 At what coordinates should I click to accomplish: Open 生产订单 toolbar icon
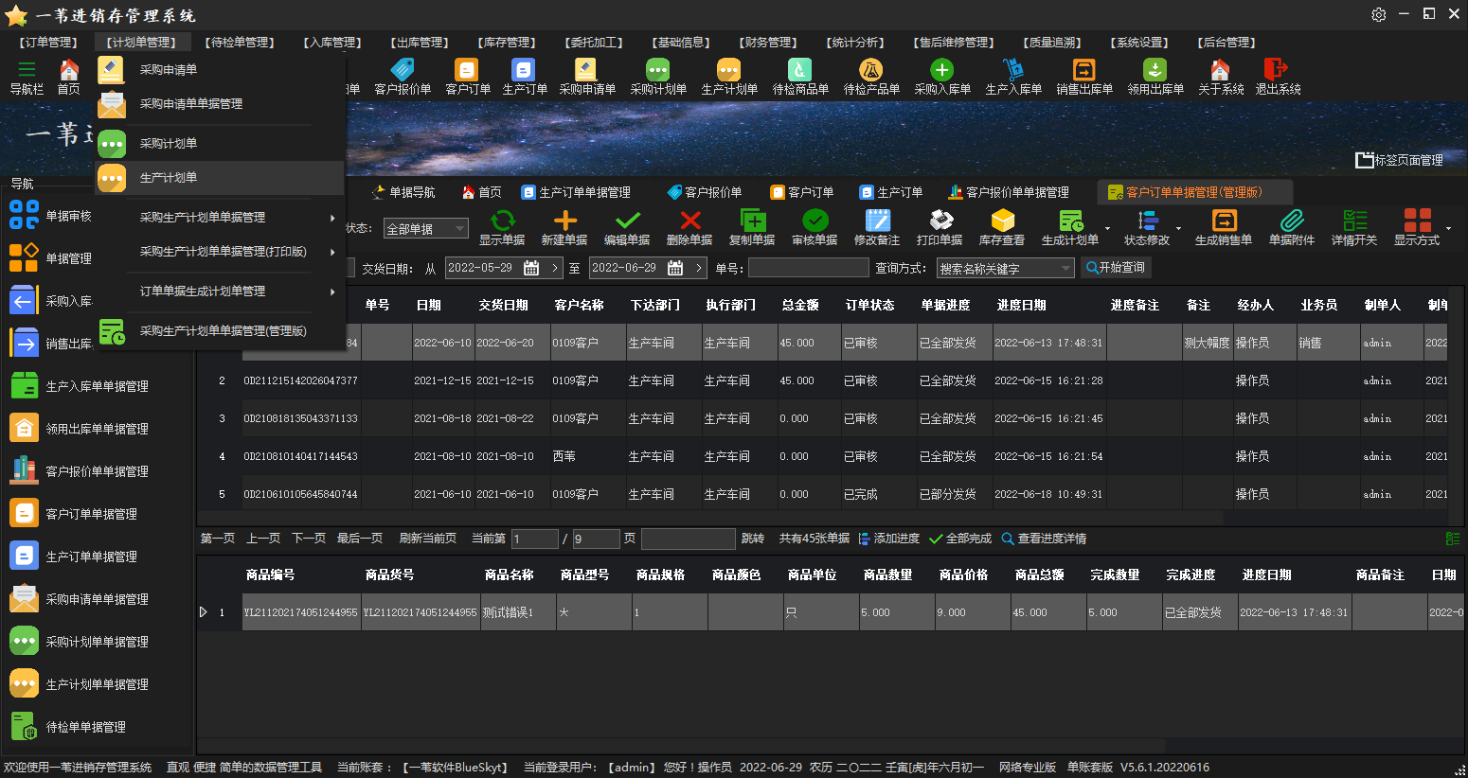[x=524, y=76]
